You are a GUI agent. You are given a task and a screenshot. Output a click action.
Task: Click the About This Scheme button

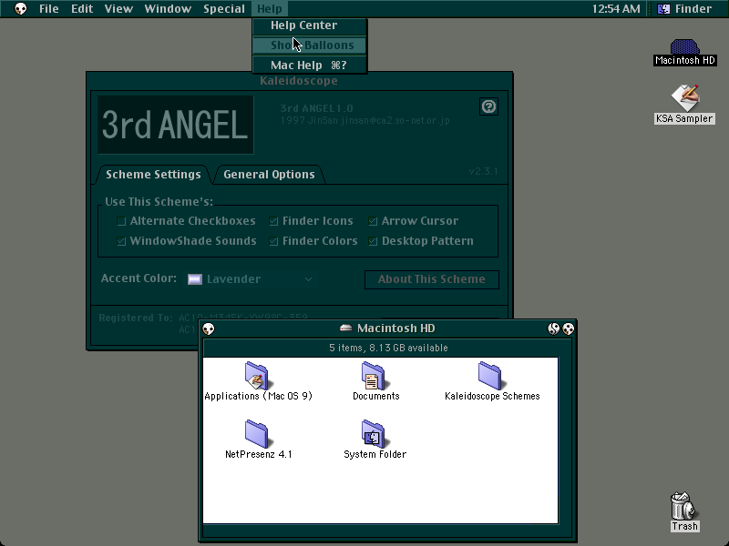click(x=431, y=279)
